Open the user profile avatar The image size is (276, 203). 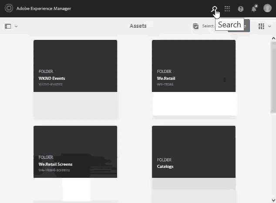pos(267,8)
